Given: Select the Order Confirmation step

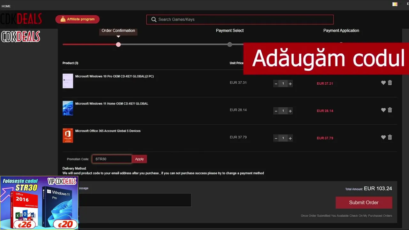Looking at the screenshot, I should (x=118, y=31).
